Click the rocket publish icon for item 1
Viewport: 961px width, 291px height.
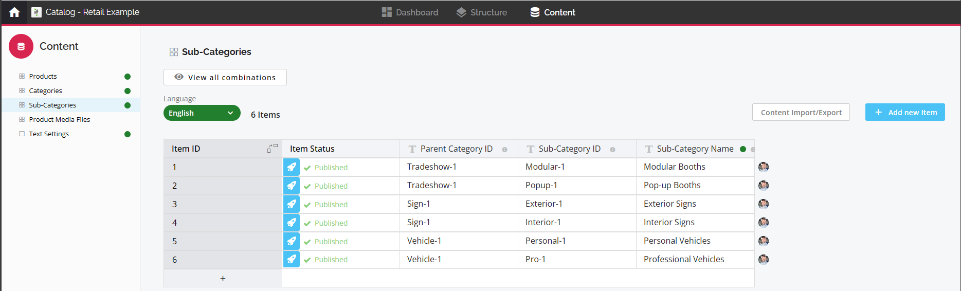click(292, 167)
